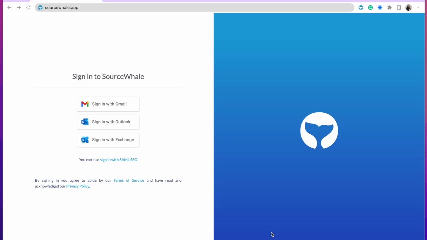Focus the sourcewhale.app address bar

[x=194, y=7]
